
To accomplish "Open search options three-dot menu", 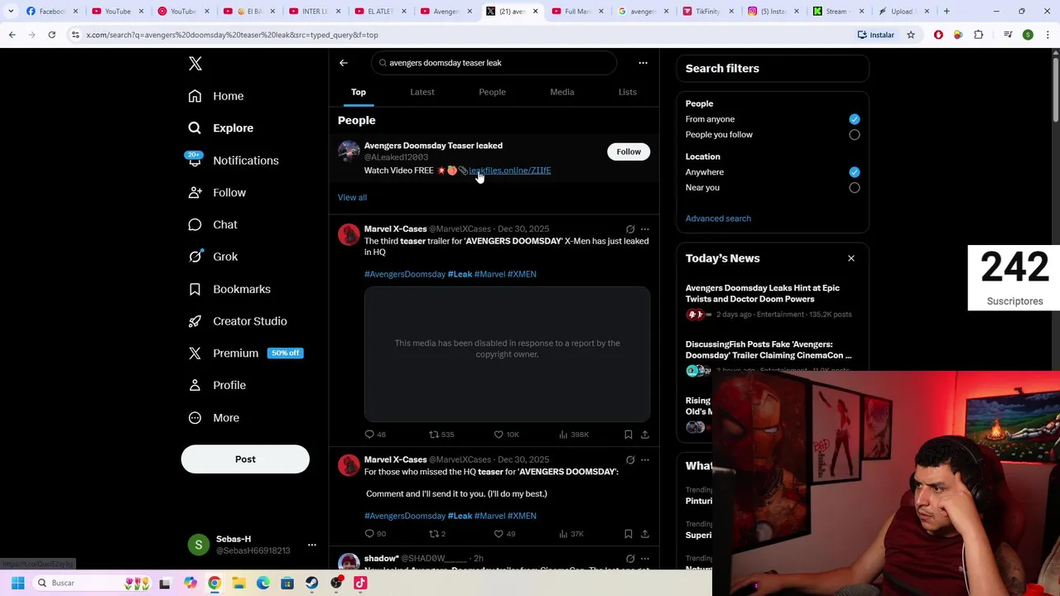I will coord(643,63).
